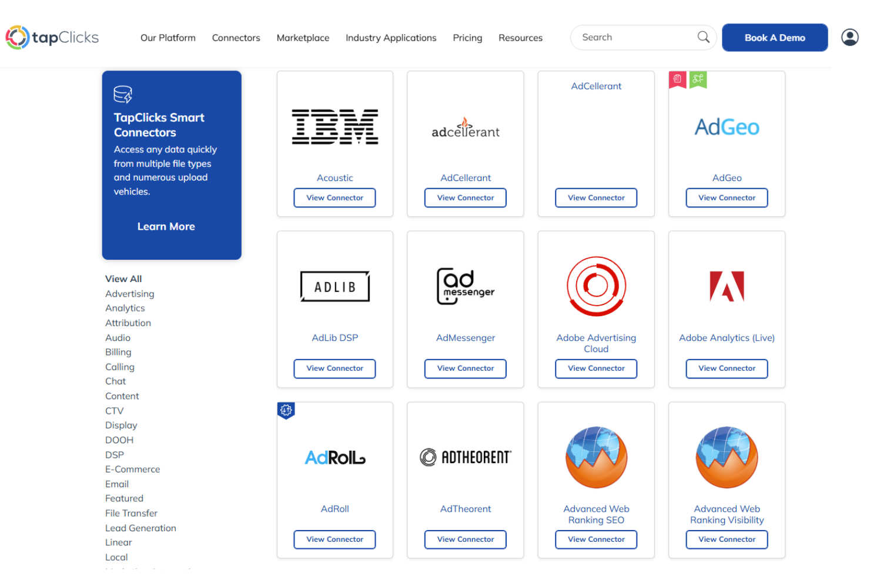Screen dimensions: 870x580
Task: Click the user account profile icon
Action: click(x=850, y=37)
